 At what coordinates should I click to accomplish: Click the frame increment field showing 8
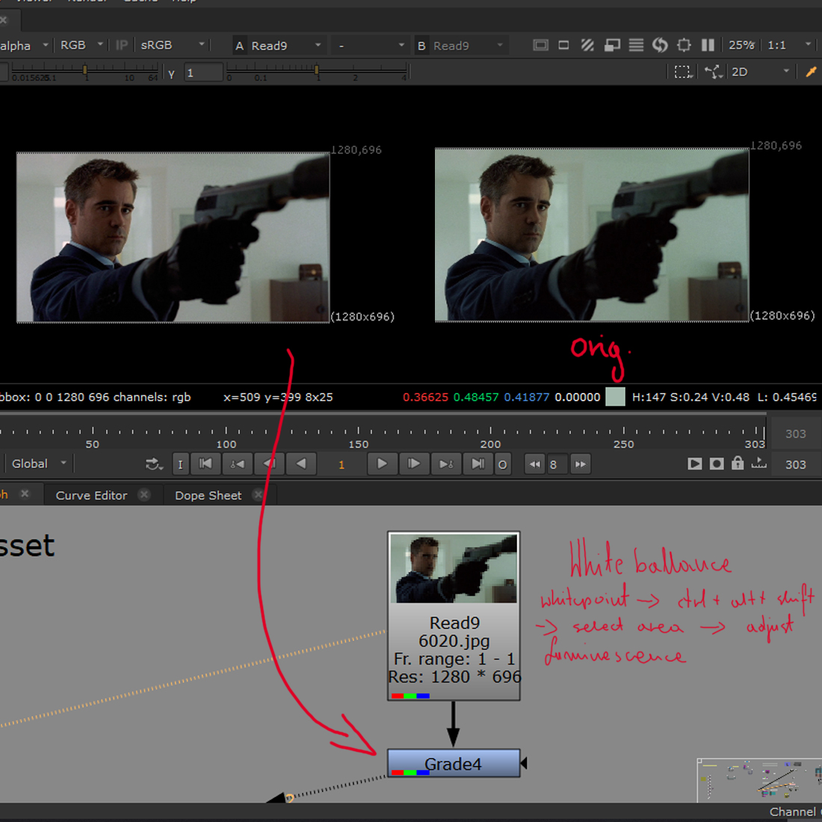(x=557, y=465)
